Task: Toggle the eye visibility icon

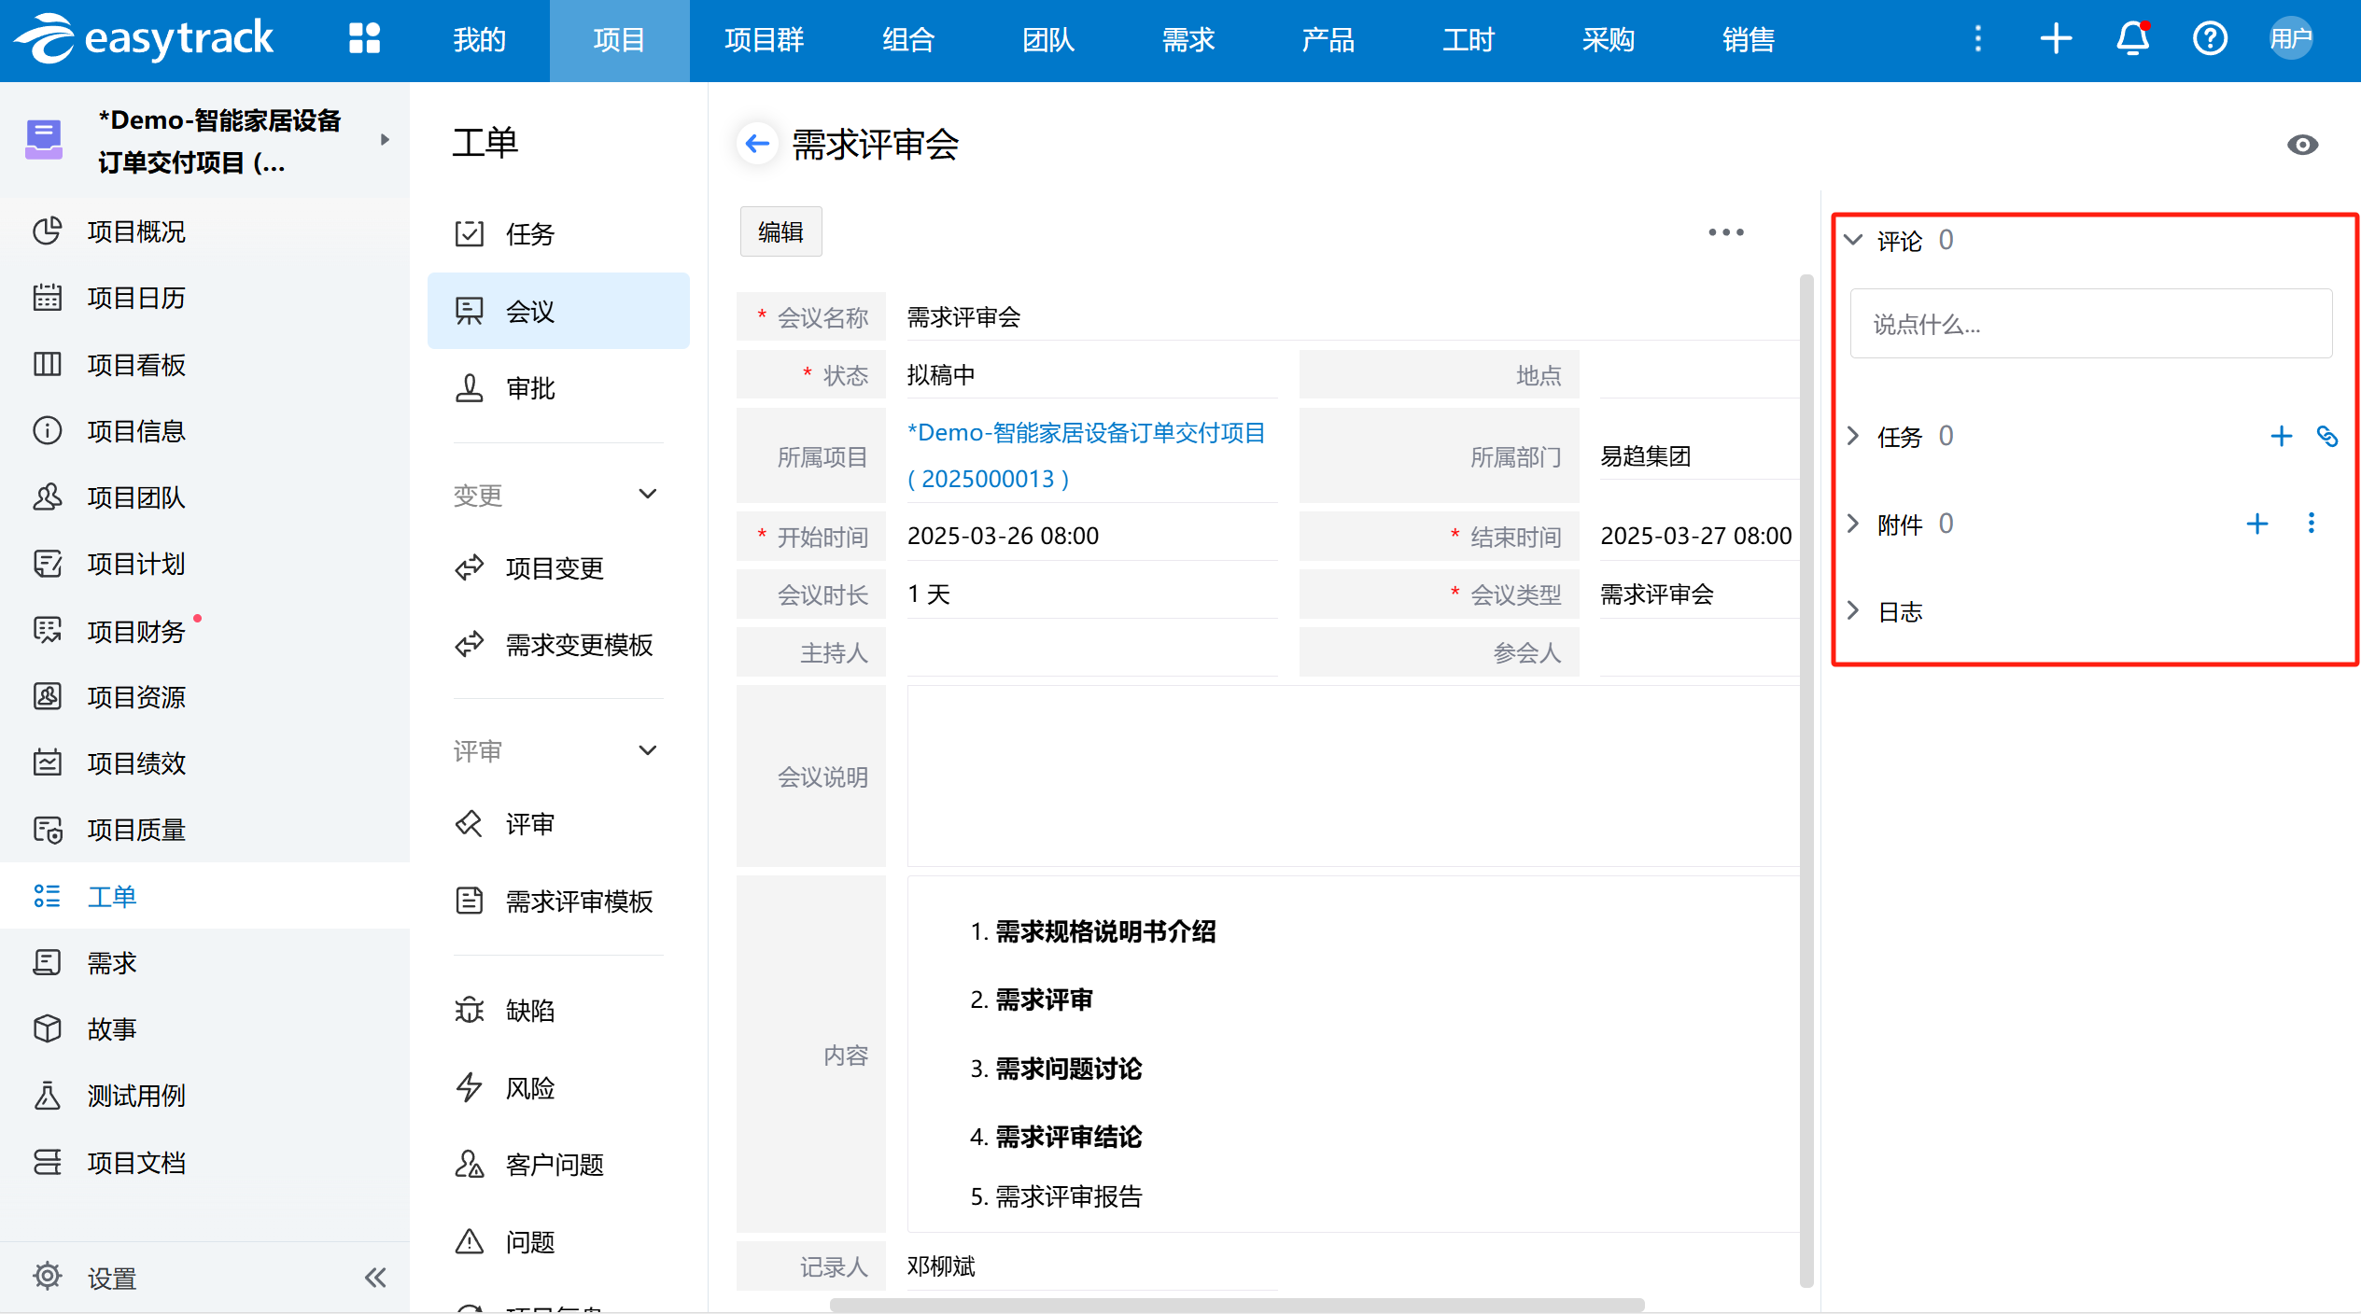Action: pyautogui.click(x=2302, y=145)
